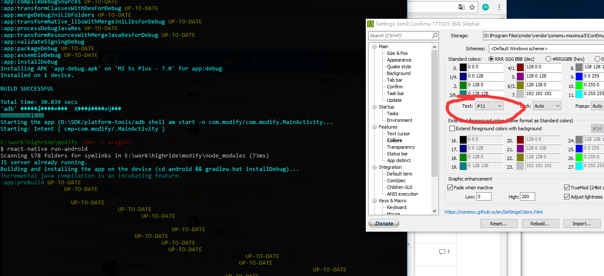Screen dimensions: 604x276
Task: Click the High fade value field
Action: 527,197
